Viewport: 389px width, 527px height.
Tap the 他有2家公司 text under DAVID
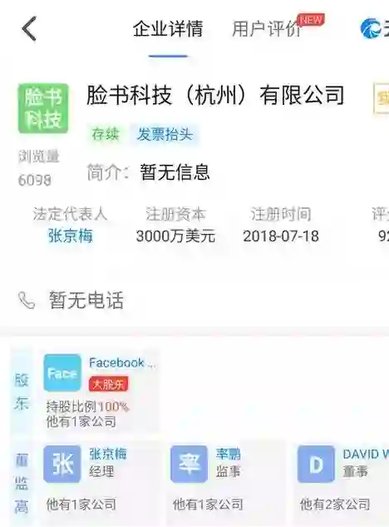coord(335,505)
